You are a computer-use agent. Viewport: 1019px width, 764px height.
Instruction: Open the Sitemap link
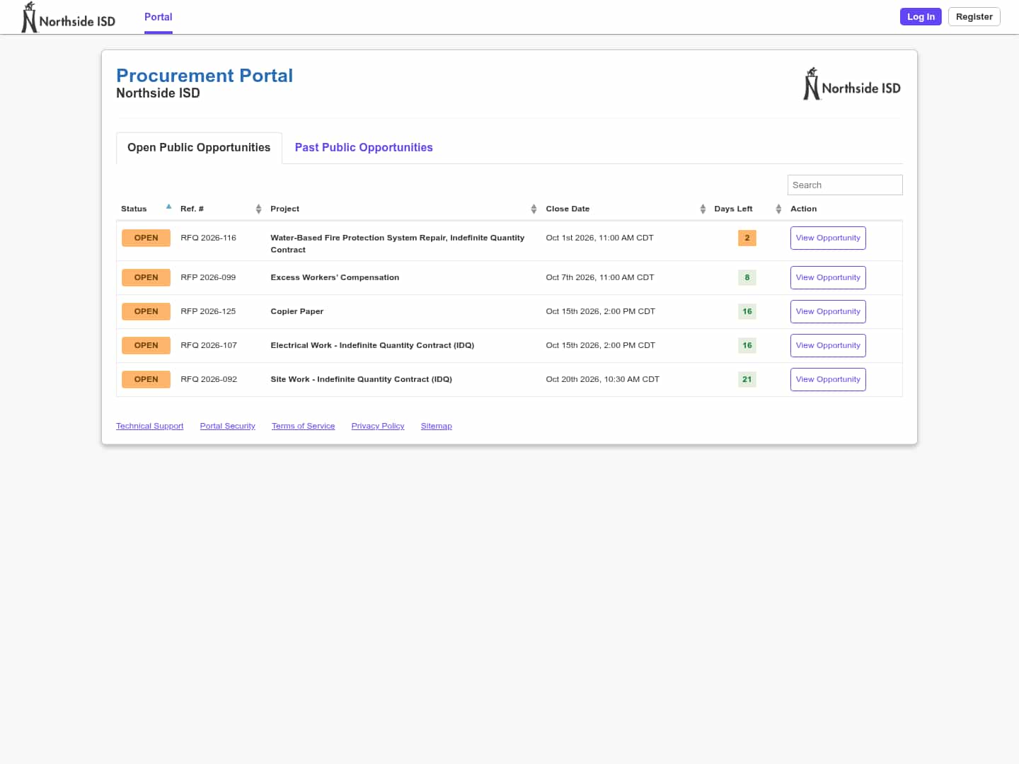point(436,426)
